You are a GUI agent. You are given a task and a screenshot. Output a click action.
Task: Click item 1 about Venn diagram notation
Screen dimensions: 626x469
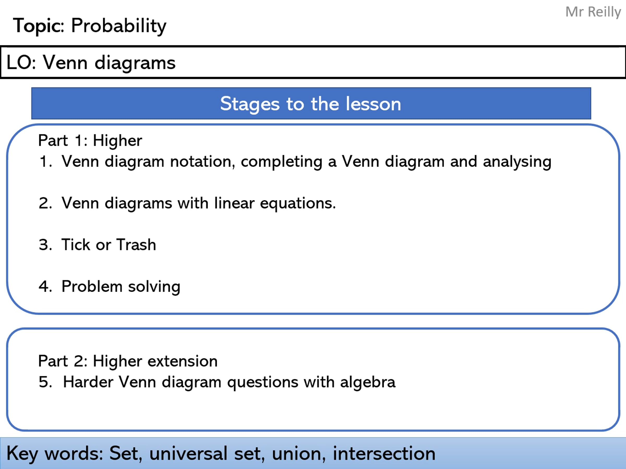pyautogui.click(x=295, y=162)
